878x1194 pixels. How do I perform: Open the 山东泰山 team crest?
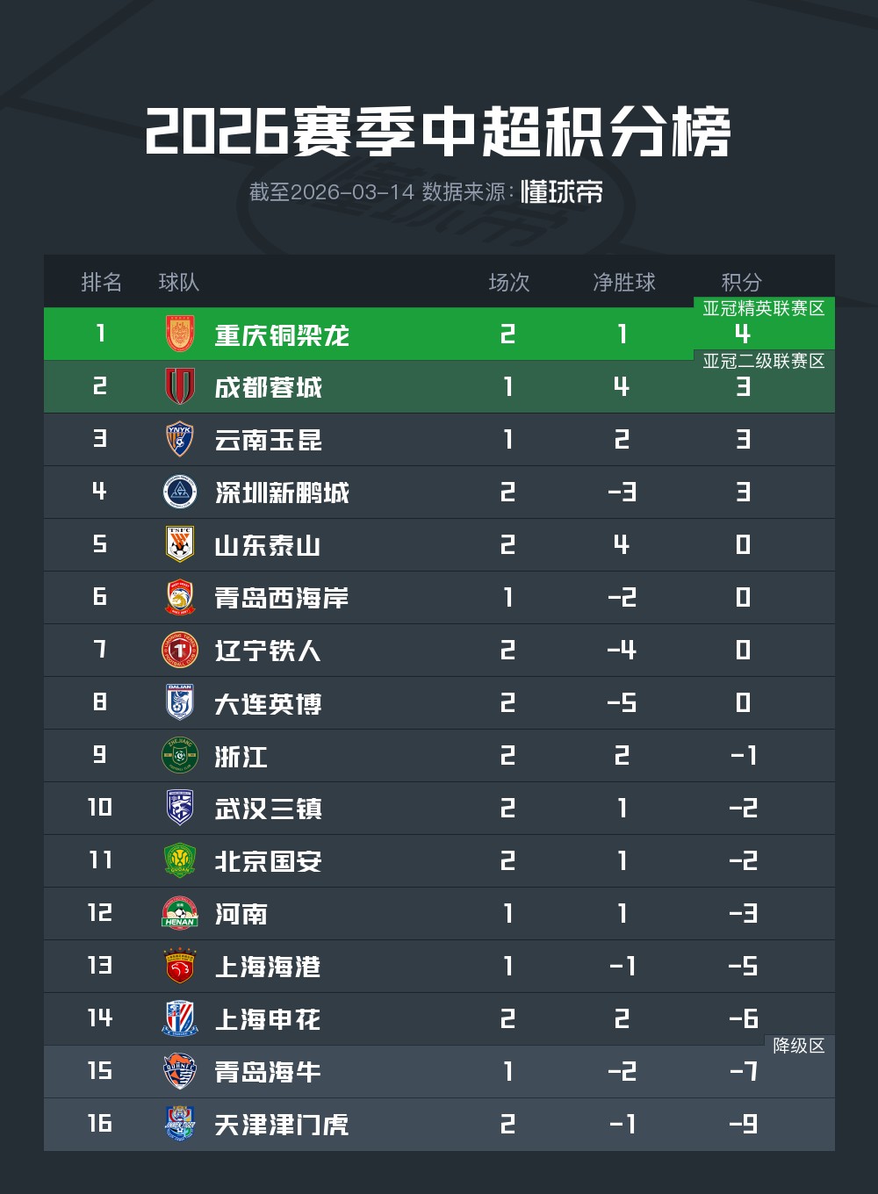tap(180, 544)
